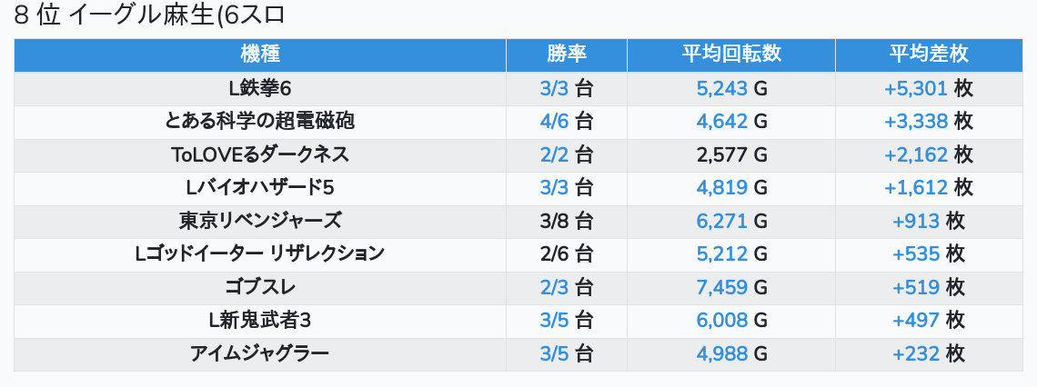Open the ToLOVEるダークネス entry
1037x387 pixels.
[260, 154]
